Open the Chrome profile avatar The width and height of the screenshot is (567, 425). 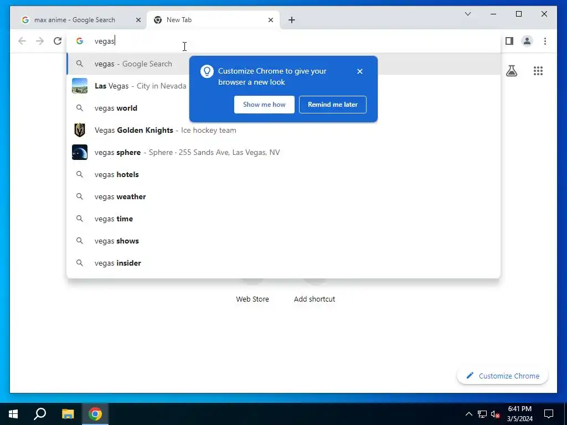pos(527,41)
